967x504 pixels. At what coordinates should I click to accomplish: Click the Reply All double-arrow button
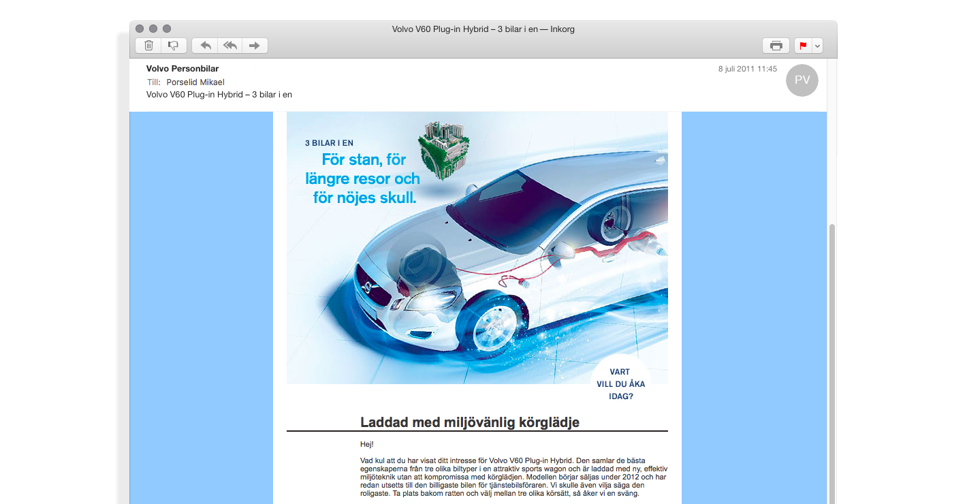click(230, 46)
